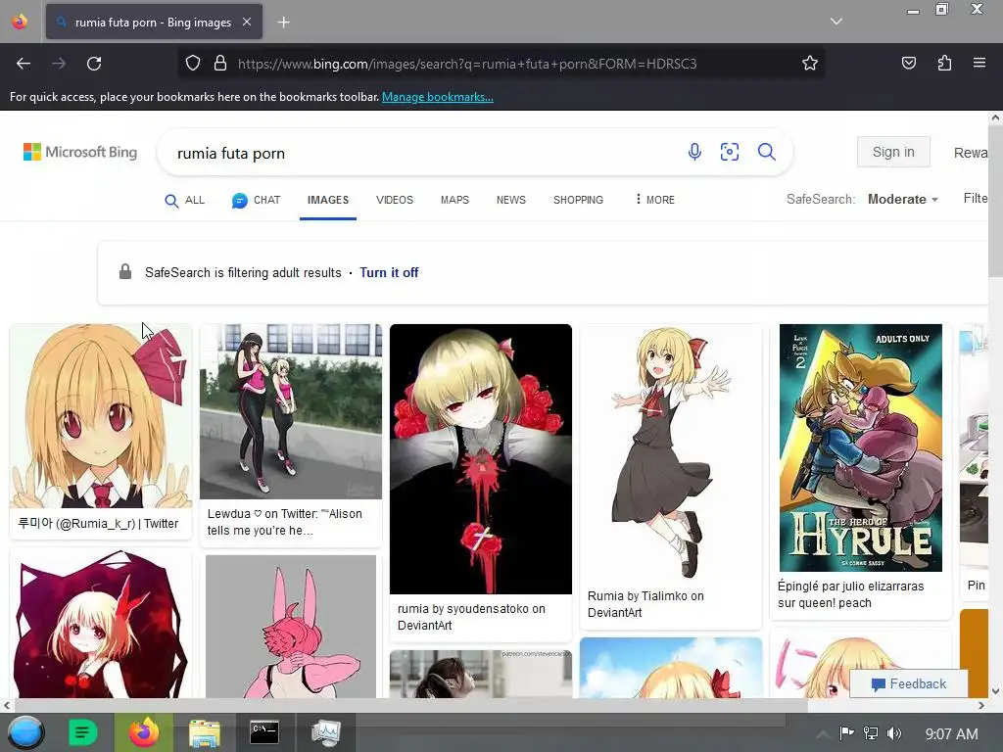1003x752 pixels.
Task: Click the Feedback button
Action: click(x=908, y=683)
